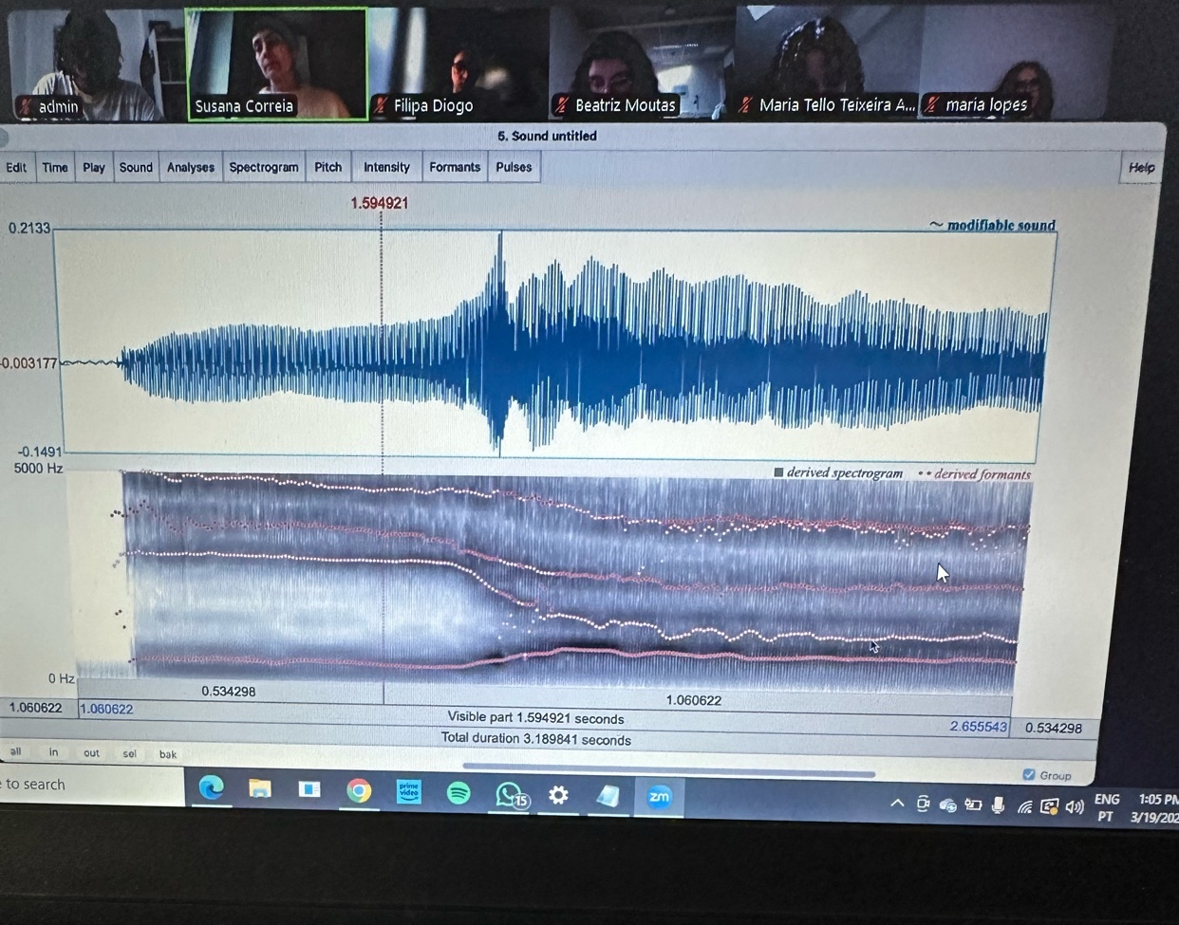
Task: Click the '5. Sound untitled' window title
Action: click(548, 136)
